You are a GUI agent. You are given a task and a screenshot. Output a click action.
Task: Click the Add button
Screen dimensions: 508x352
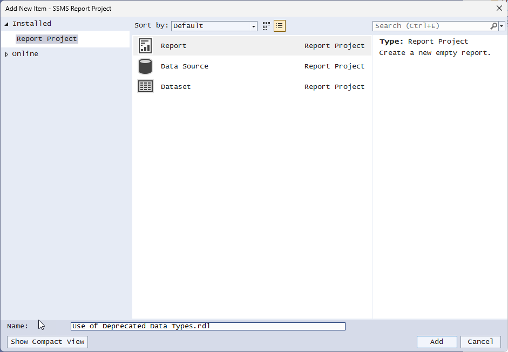click(x=437, y=342)
